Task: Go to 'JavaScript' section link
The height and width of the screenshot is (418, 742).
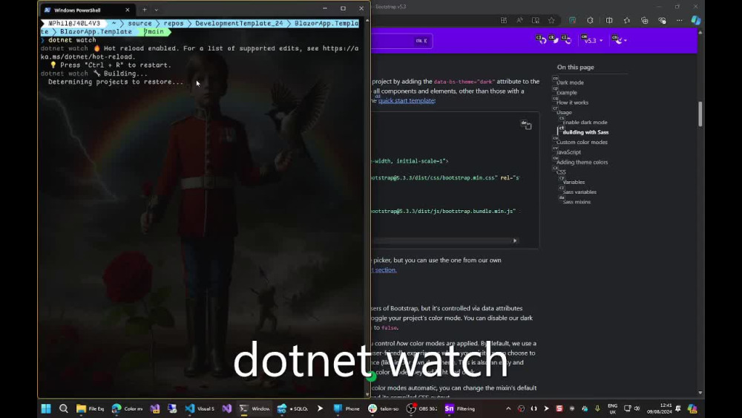Action: 568,152
